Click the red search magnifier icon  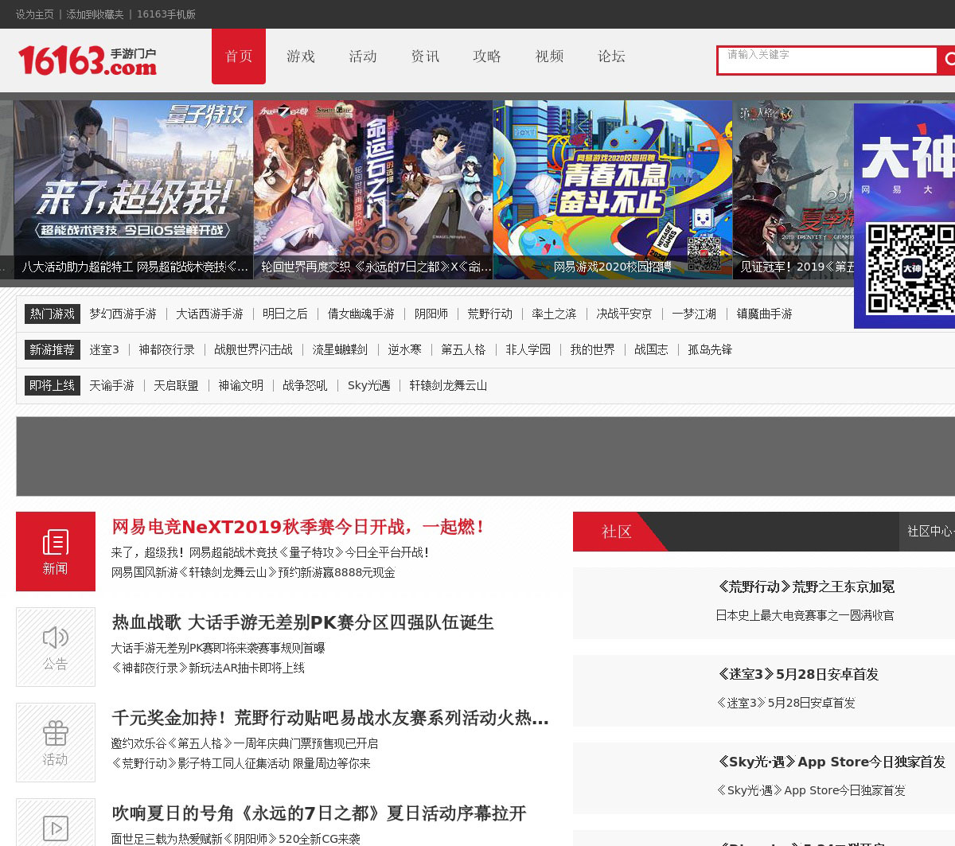(948, 60)
